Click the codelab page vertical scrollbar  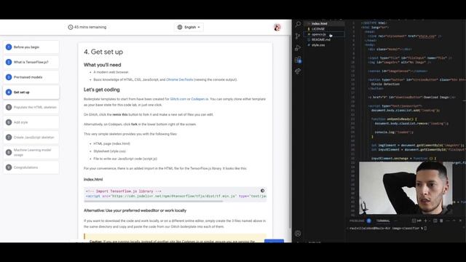291,131
